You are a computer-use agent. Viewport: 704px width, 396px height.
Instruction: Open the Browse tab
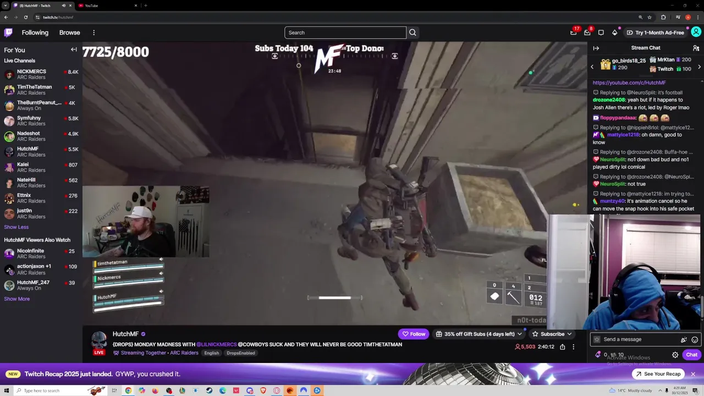pyautogui.click(x=69, y=32)
